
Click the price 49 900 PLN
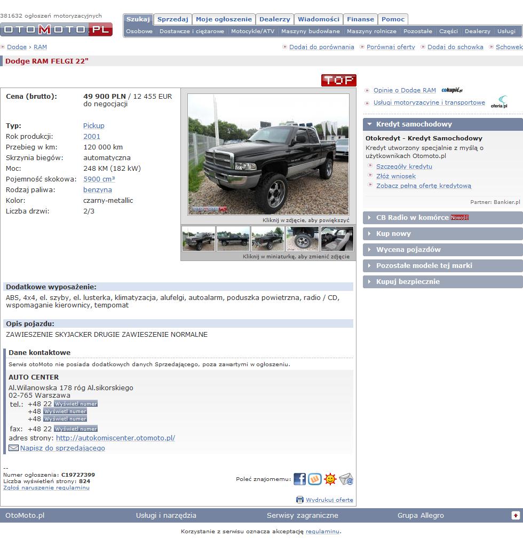pos(105,96)
